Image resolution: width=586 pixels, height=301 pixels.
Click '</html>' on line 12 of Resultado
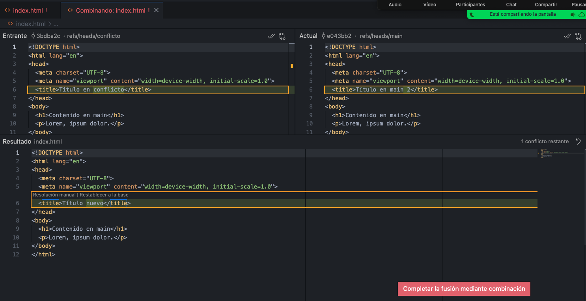pos(43,254)
